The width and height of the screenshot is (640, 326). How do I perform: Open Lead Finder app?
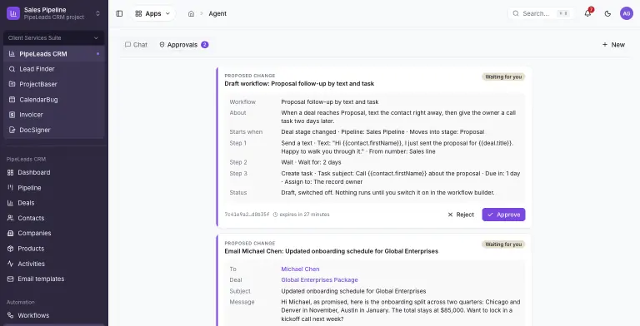[53, 69]
